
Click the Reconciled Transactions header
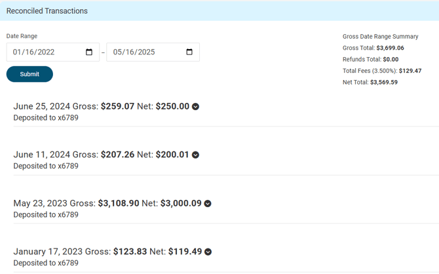(x=47, y=11)
